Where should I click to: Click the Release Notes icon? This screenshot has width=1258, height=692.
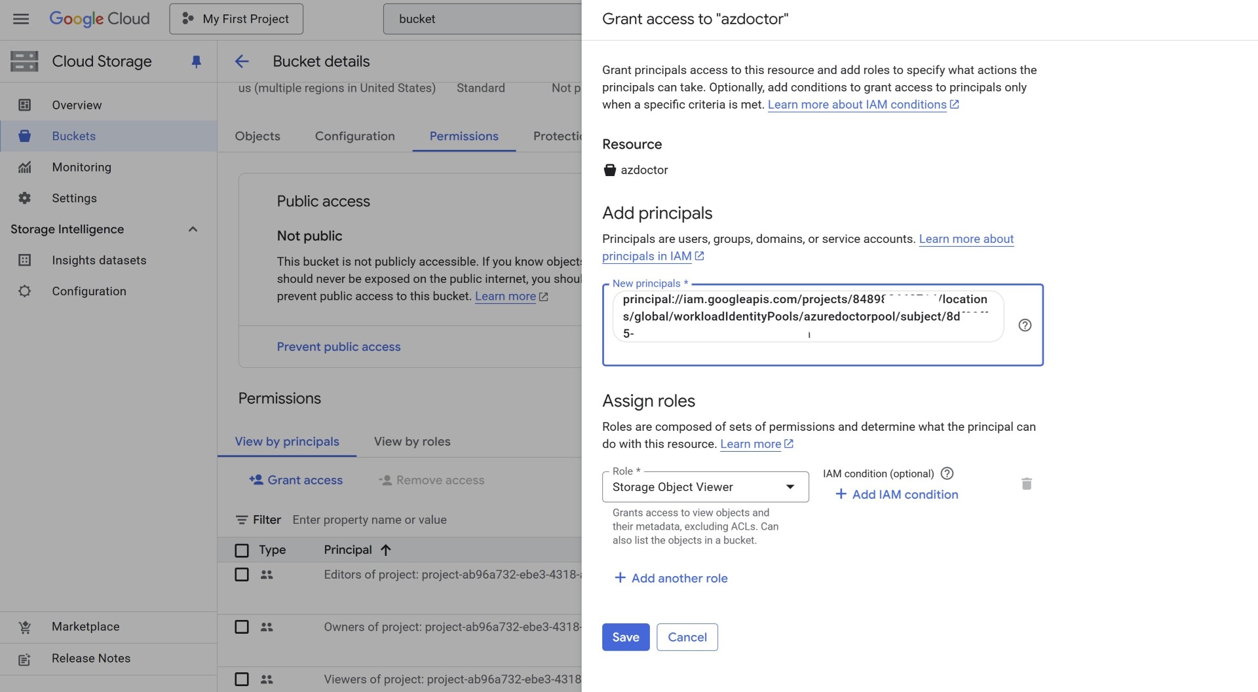(x=25, y=659)
